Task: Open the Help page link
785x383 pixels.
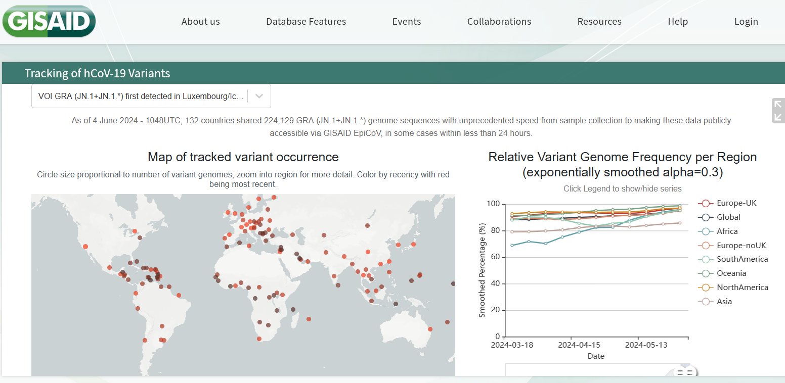Action: coord(677,22)
